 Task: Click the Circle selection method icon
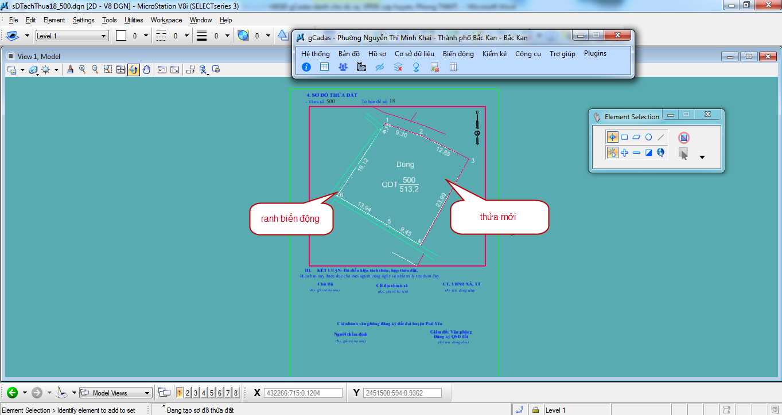click(648, 137)
